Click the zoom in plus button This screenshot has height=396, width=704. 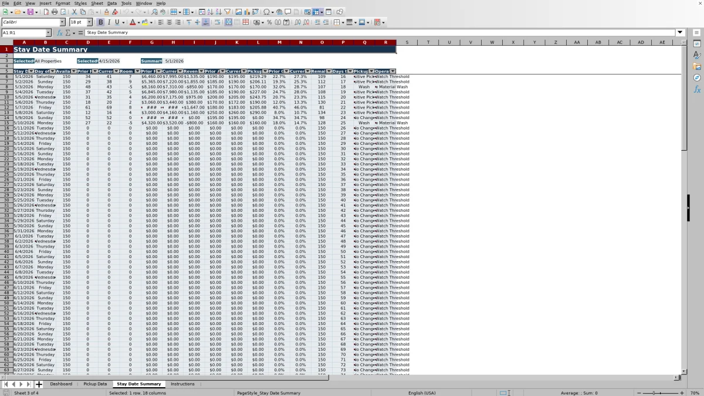[x=682, y=393]
